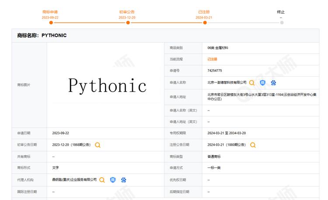This screenshot has width=328, height=200.
Task: Click the 商品类别 label
Action: click(x=176, y=48)
